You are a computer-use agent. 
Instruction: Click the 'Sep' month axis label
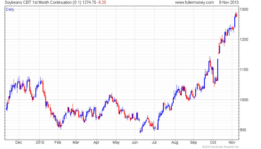[x=193, y=143]
